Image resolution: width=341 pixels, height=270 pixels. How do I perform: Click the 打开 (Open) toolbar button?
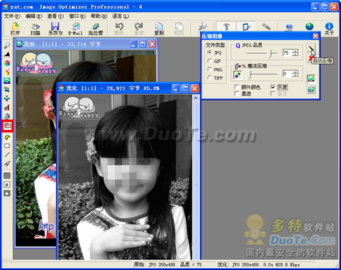click(x=15, y=29)
